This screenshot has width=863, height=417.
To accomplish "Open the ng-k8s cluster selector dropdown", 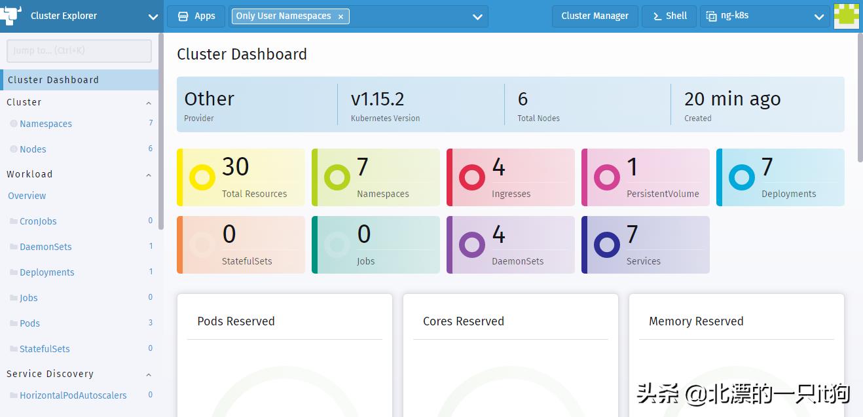I will 818,17.
